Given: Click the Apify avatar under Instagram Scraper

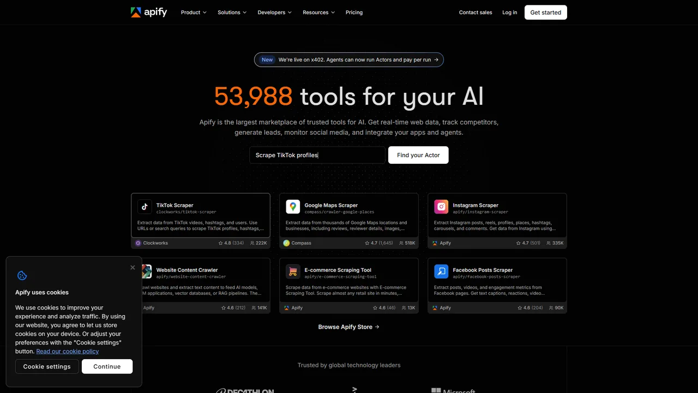Looking at the screenshot, I should [435, 243].
